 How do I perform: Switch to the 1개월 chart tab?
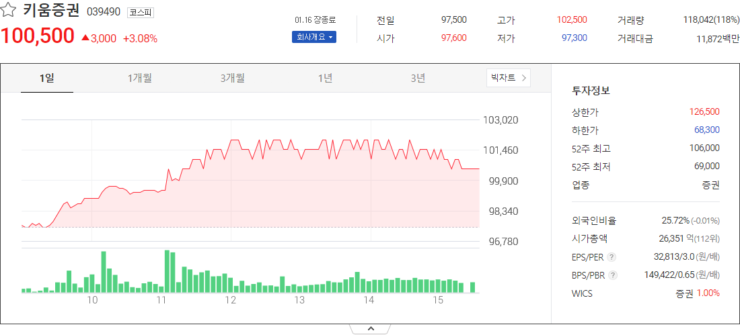coord(140,79)
